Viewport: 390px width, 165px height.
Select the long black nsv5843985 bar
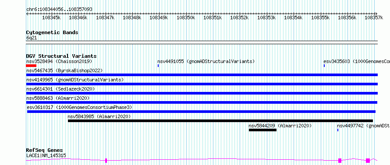(x=220, y=121)
